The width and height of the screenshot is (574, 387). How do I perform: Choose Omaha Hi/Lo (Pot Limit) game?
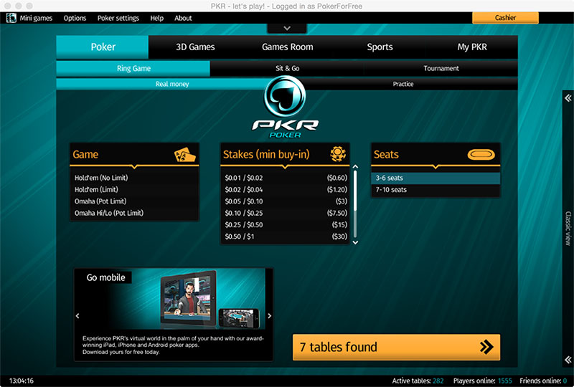pyautogui.click(x=109, y=213)
